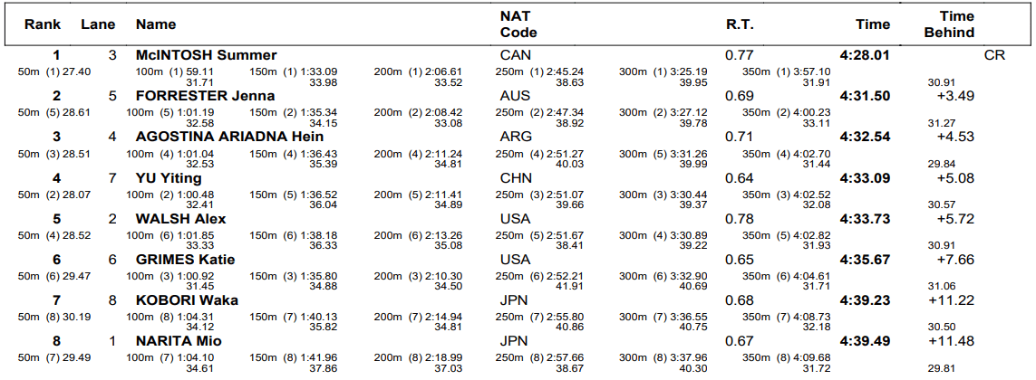The image size is (1036, 380).
Task: Click the NAT Code column header
Action: coord(518,24)
